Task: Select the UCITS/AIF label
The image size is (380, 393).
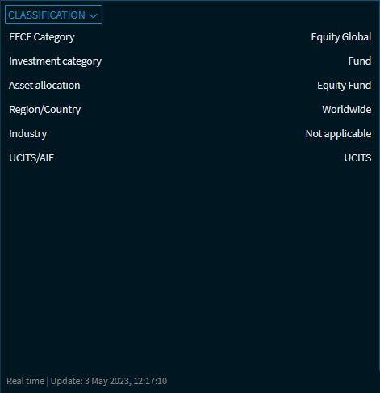Action: 31,158
